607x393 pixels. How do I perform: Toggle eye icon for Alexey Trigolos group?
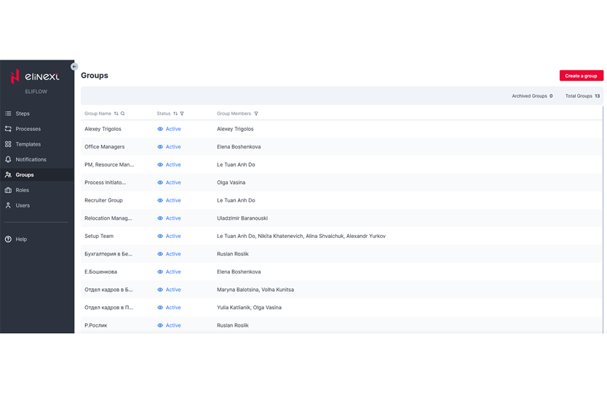[160, 129]
